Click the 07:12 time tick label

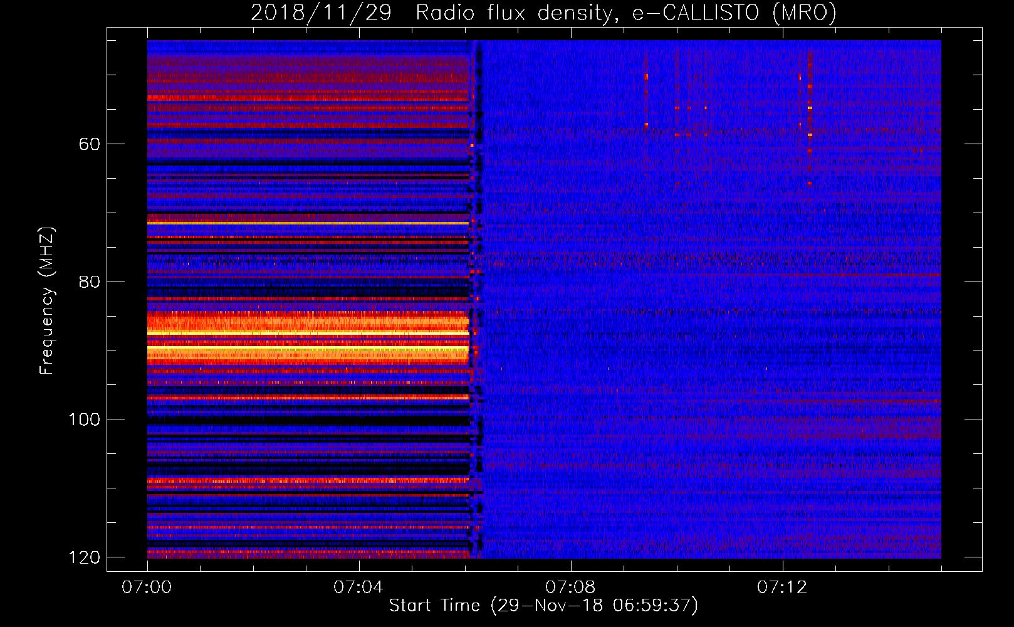[782, 587]
